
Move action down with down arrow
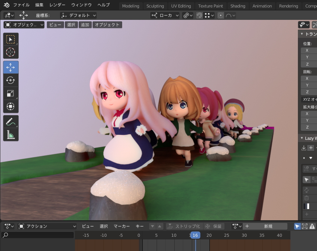click(x=153, y=226)
